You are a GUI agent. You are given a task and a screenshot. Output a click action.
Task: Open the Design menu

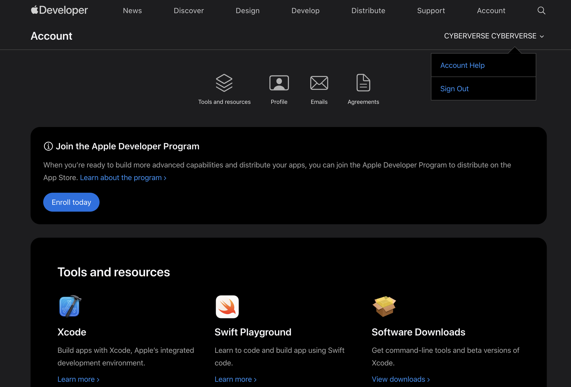(247, 11)
